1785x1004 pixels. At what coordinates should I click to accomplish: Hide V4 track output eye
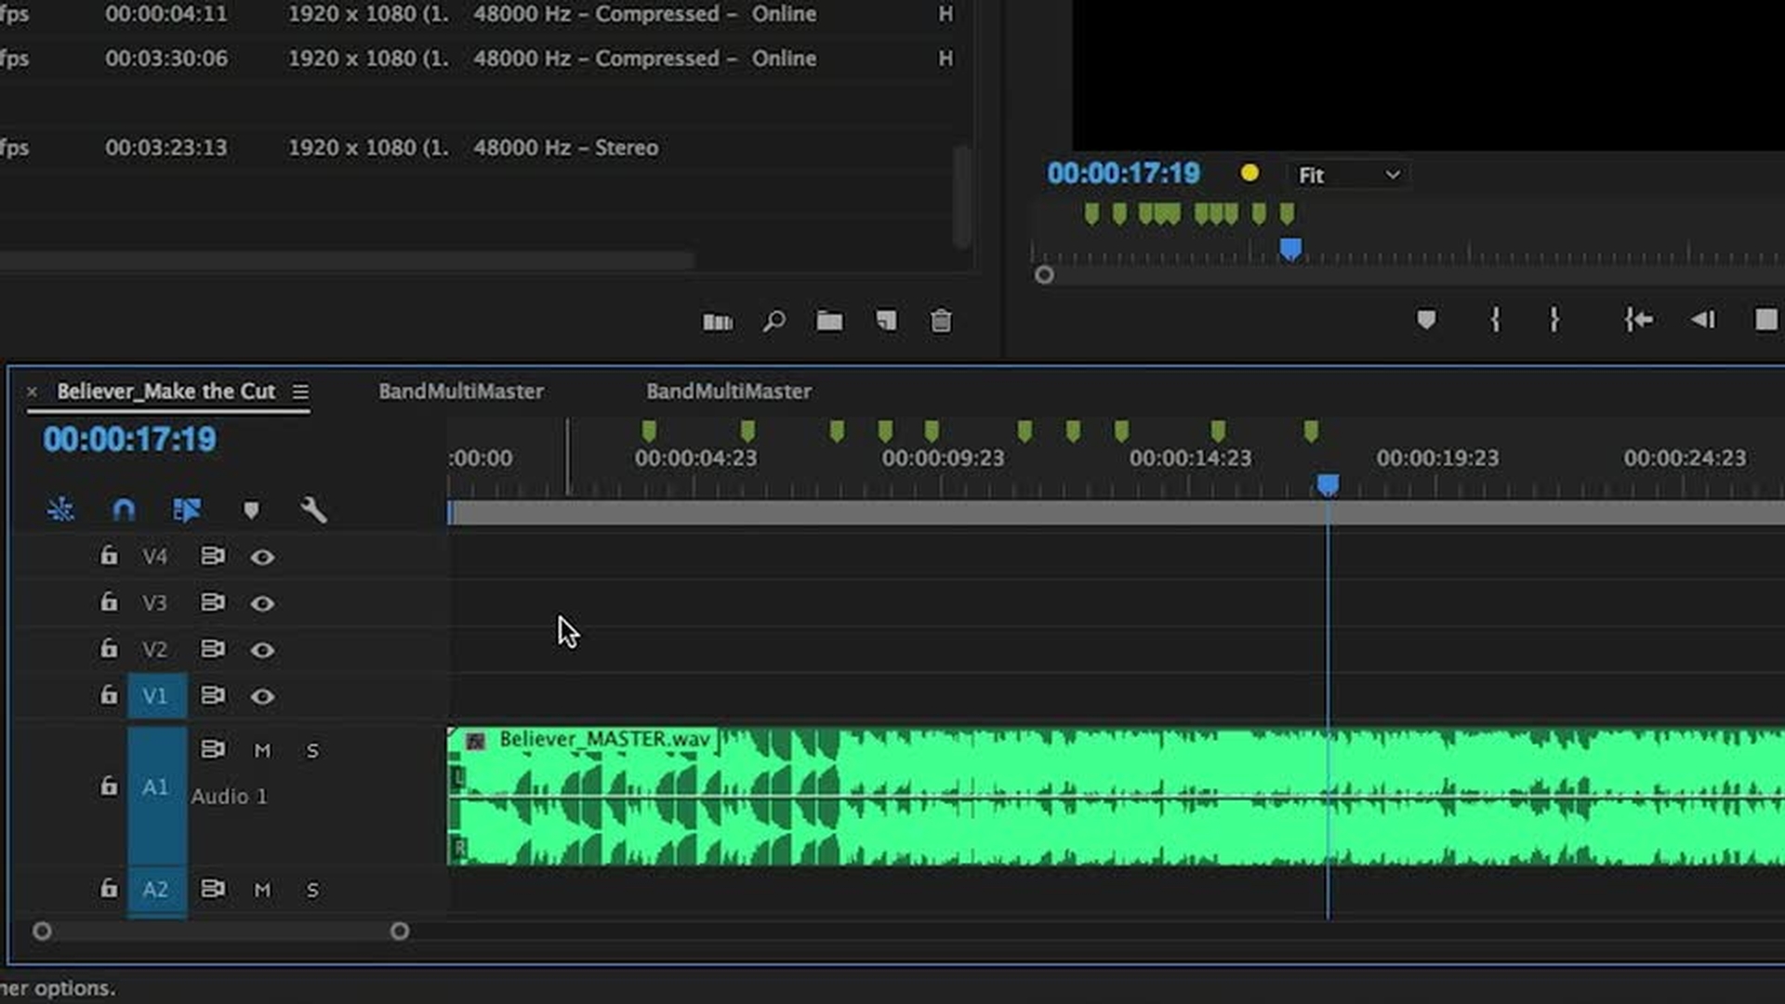pyautogui.click(x=262, y=557)
